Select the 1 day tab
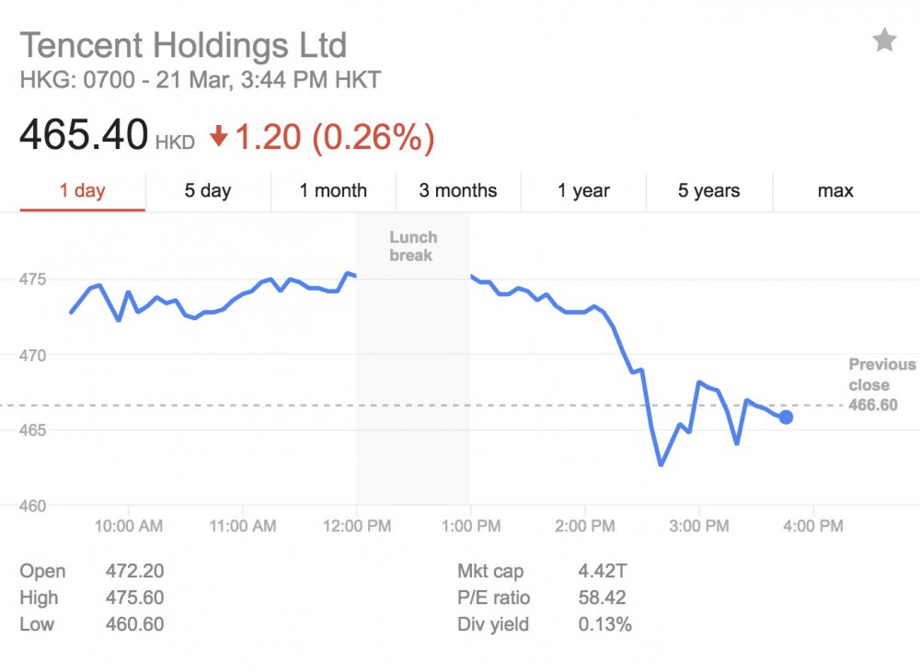 point(83,191)
